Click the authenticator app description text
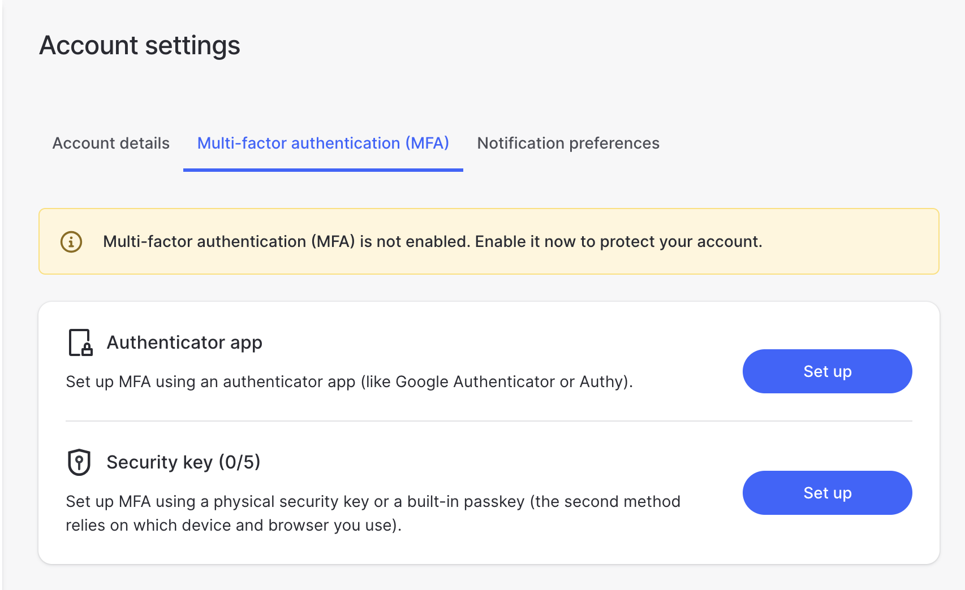The width and height of the screenshot is (965, 590). pyautogui.click(x=349, y=381)
